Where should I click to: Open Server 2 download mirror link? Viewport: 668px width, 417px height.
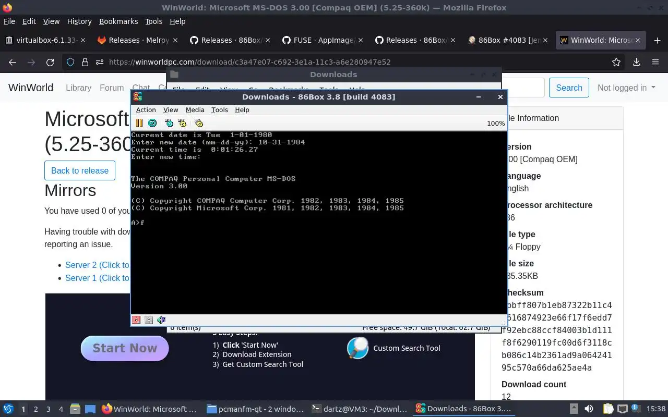coord(97,265)
